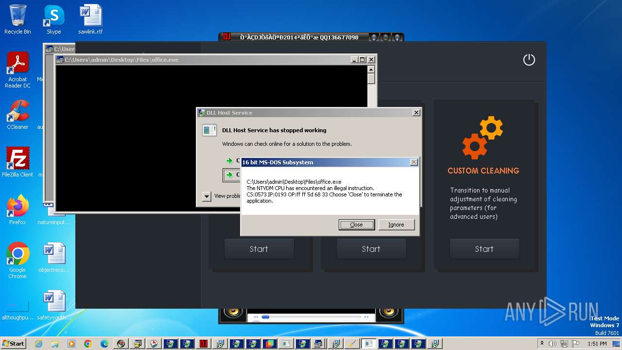Viewport: 622px width, 350px height.
Task: Click the rewind button in the DJ player
Action: (x=256, y=317)
